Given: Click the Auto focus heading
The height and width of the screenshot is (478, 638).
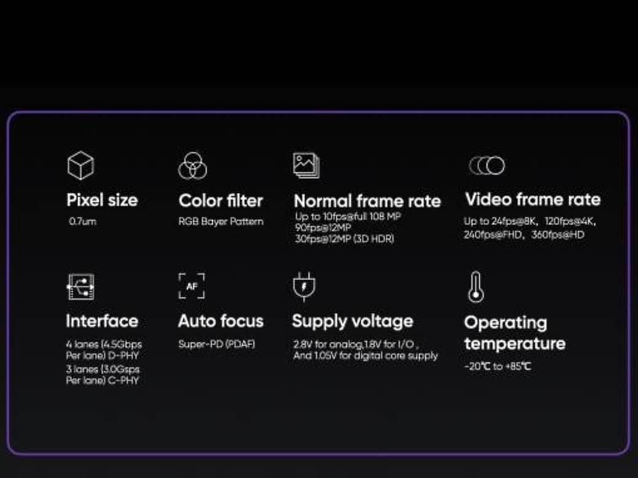Looking at the screenshot, I should [221, 321].
